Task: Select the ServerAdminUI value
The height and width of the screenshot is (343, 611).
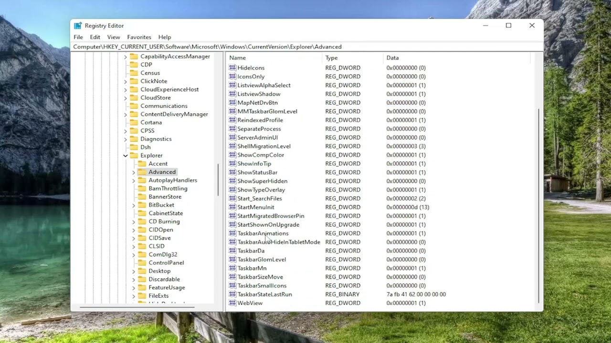Action: tap(257, 138)
